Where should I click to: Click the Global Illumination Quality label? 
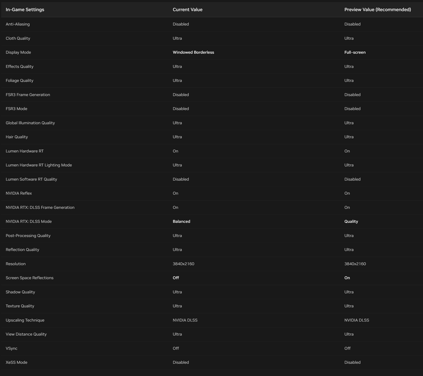point(30,123)
